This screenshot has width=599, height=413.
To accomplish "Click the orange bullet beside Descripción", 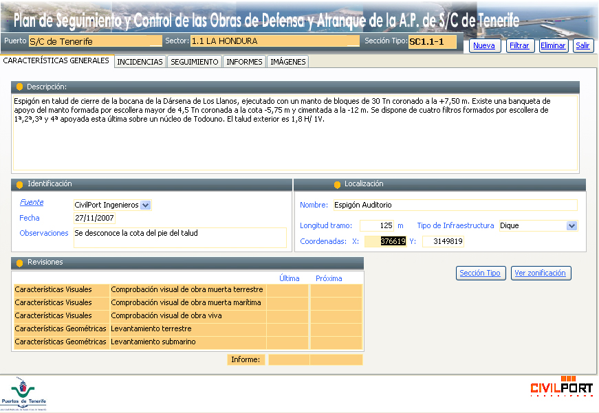I will click(x=19, y=87).
